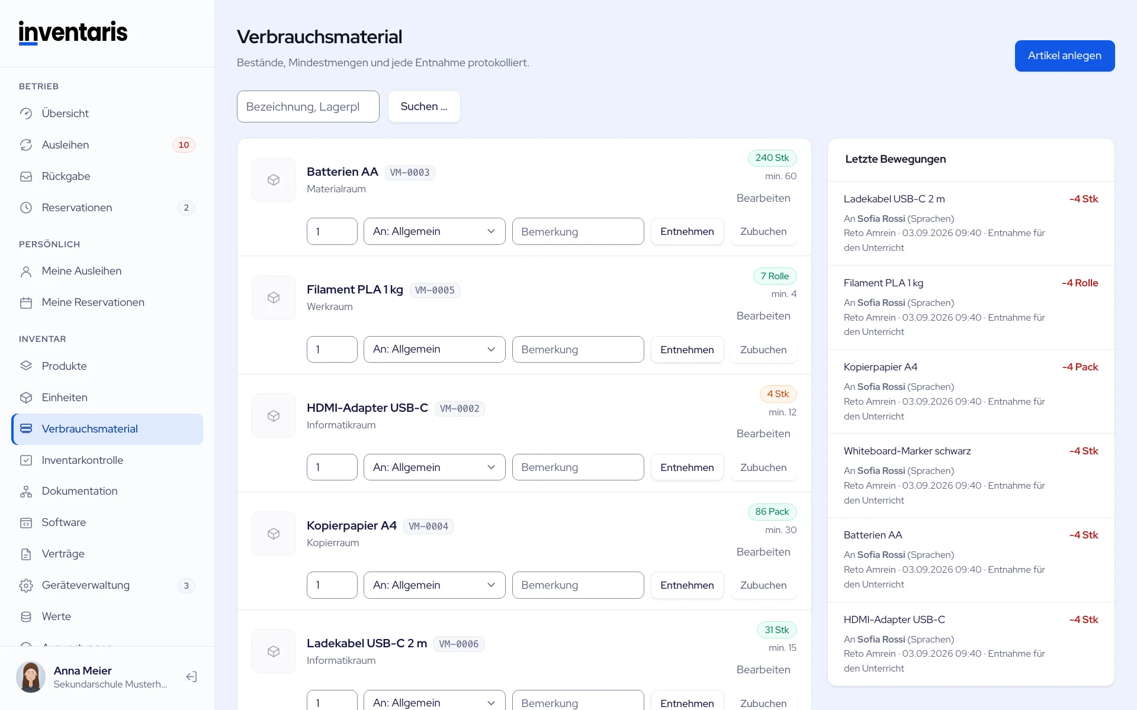
Task: Click the Suchen button
Action: (424, 106)
